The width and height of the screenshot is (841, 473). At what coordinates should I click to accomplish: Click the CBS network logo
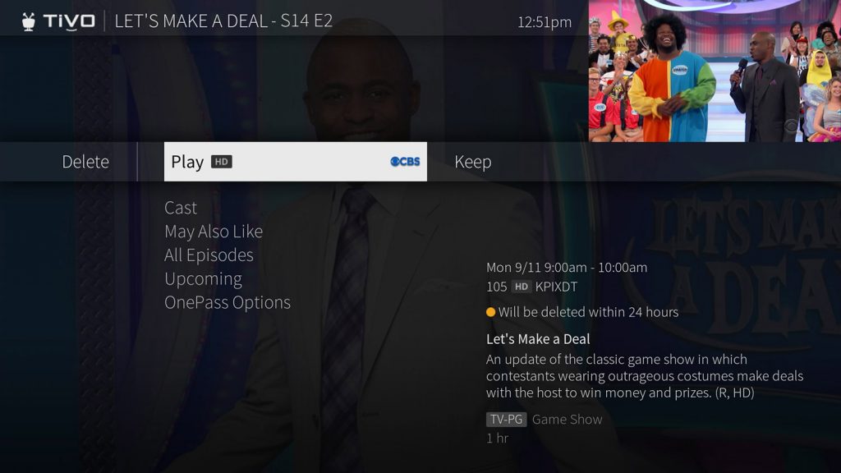coord(405,162)
